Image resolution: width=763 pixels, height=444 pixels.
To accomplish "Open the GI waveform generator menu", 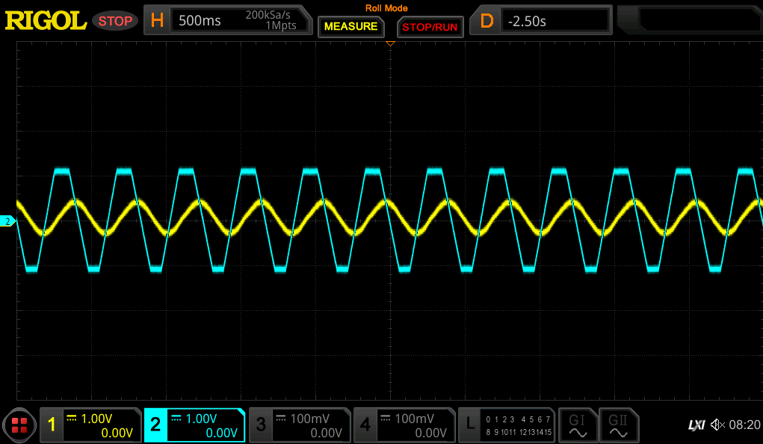I will [578, 425].
